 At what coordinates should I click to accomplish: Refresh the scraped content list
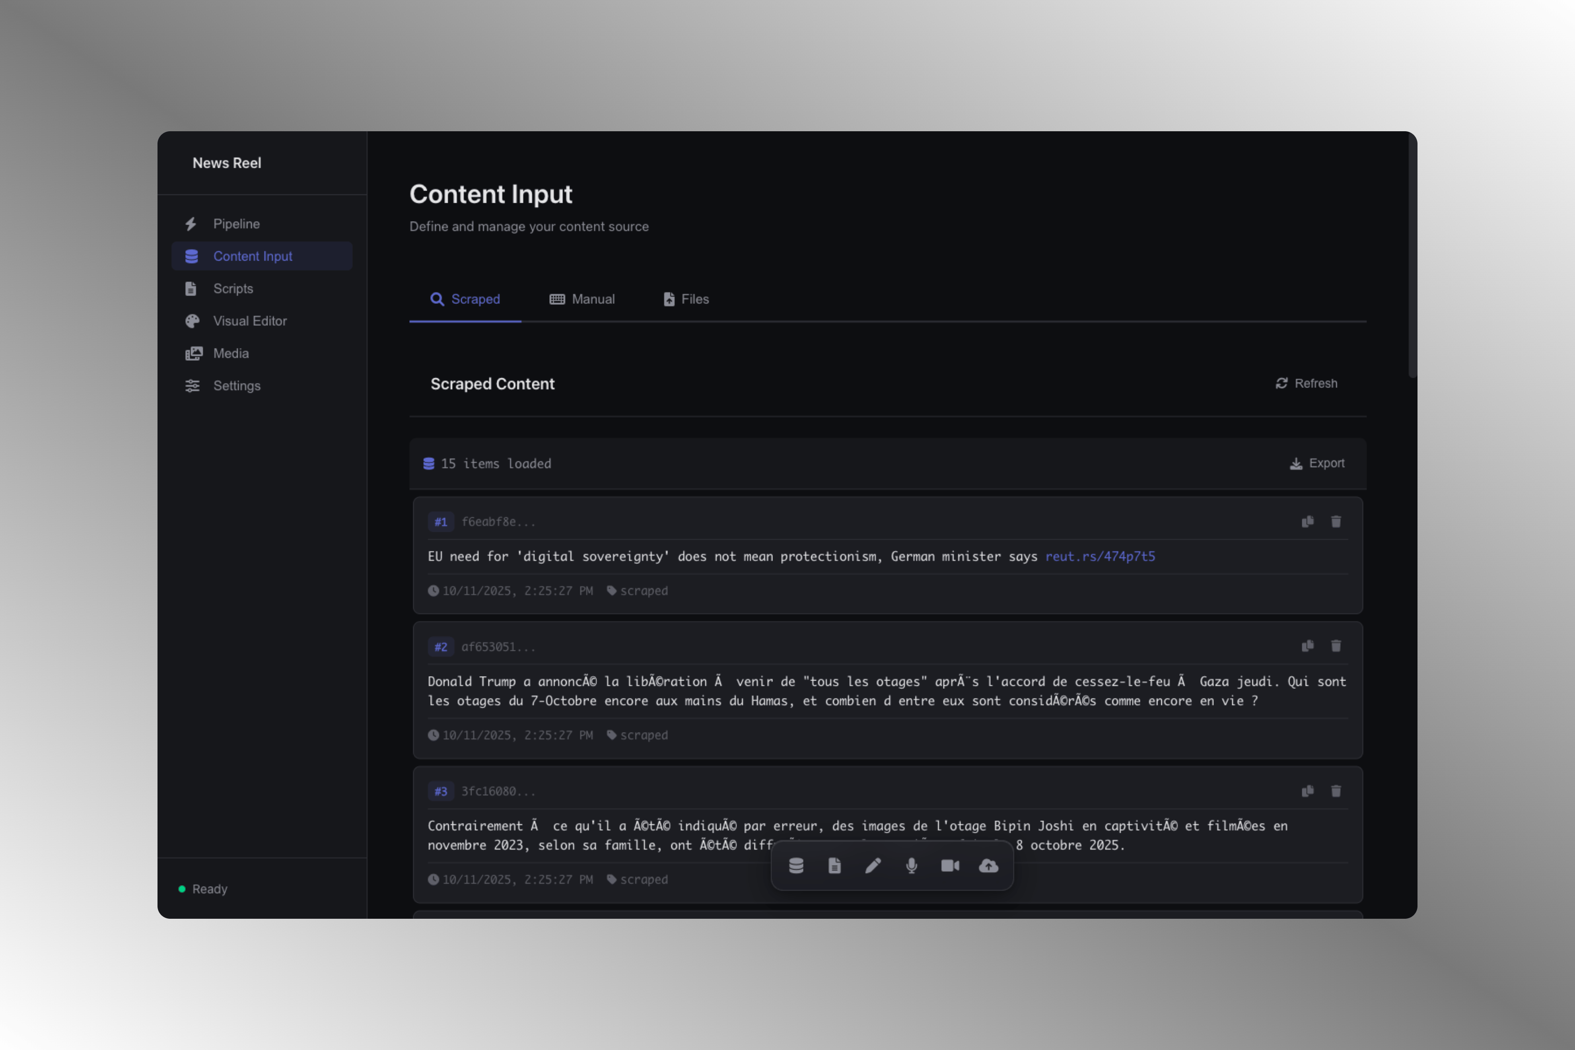pyautogui.click(x=1306, y=383)
